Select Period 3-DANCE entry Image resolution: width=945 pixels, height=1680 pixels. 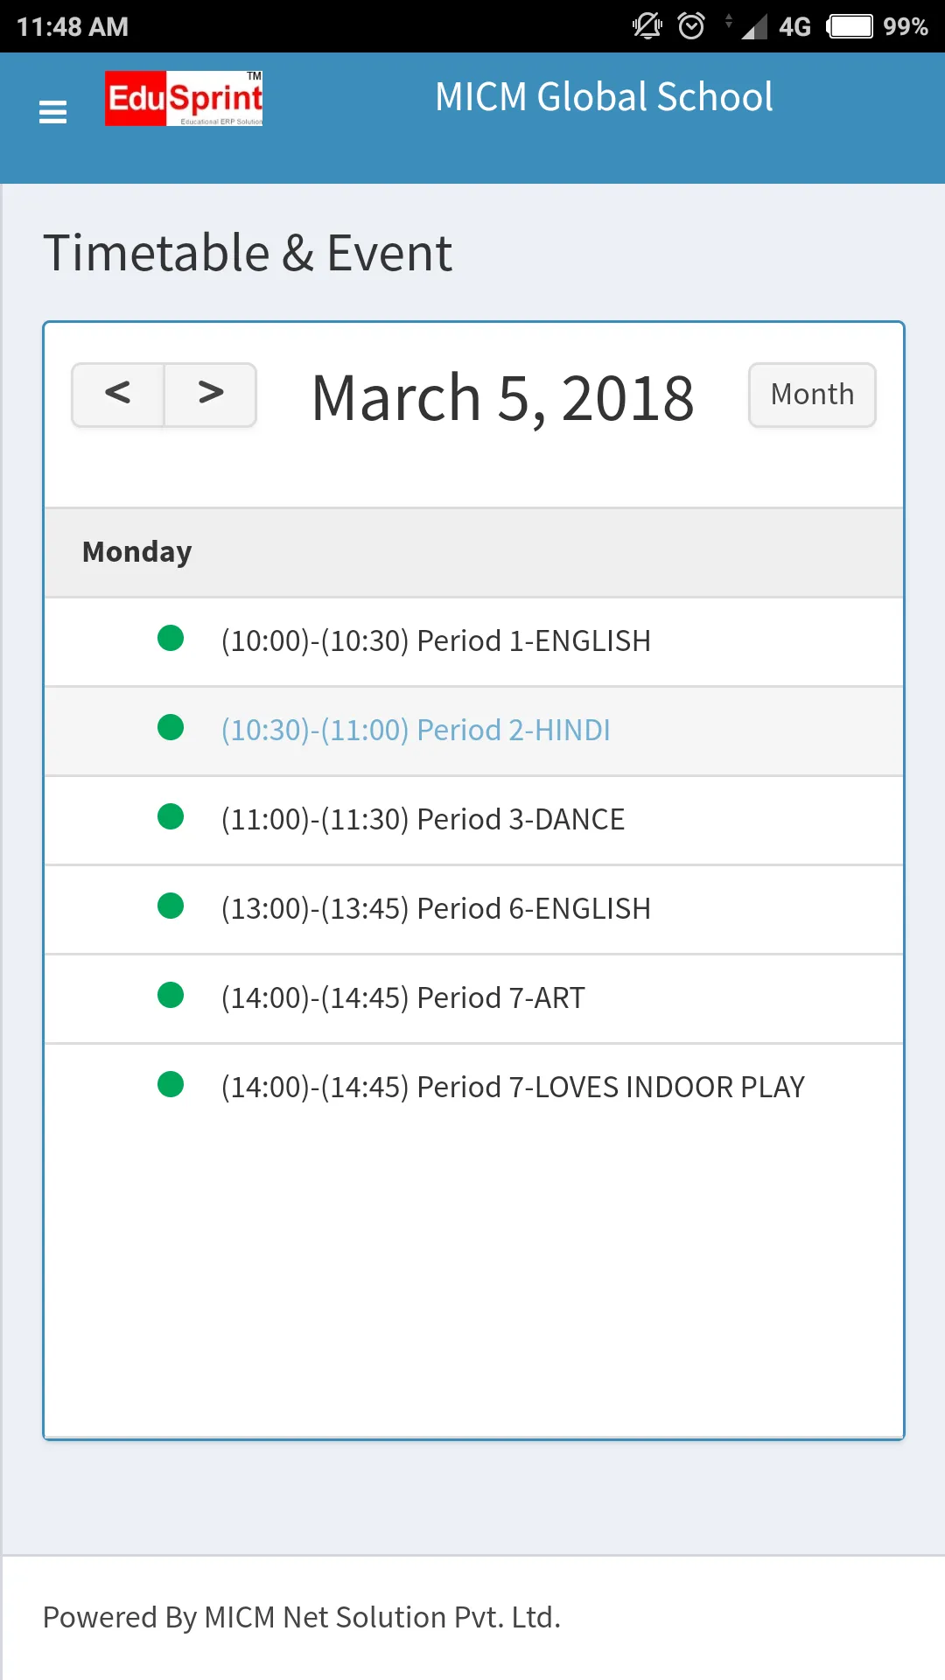423,819
